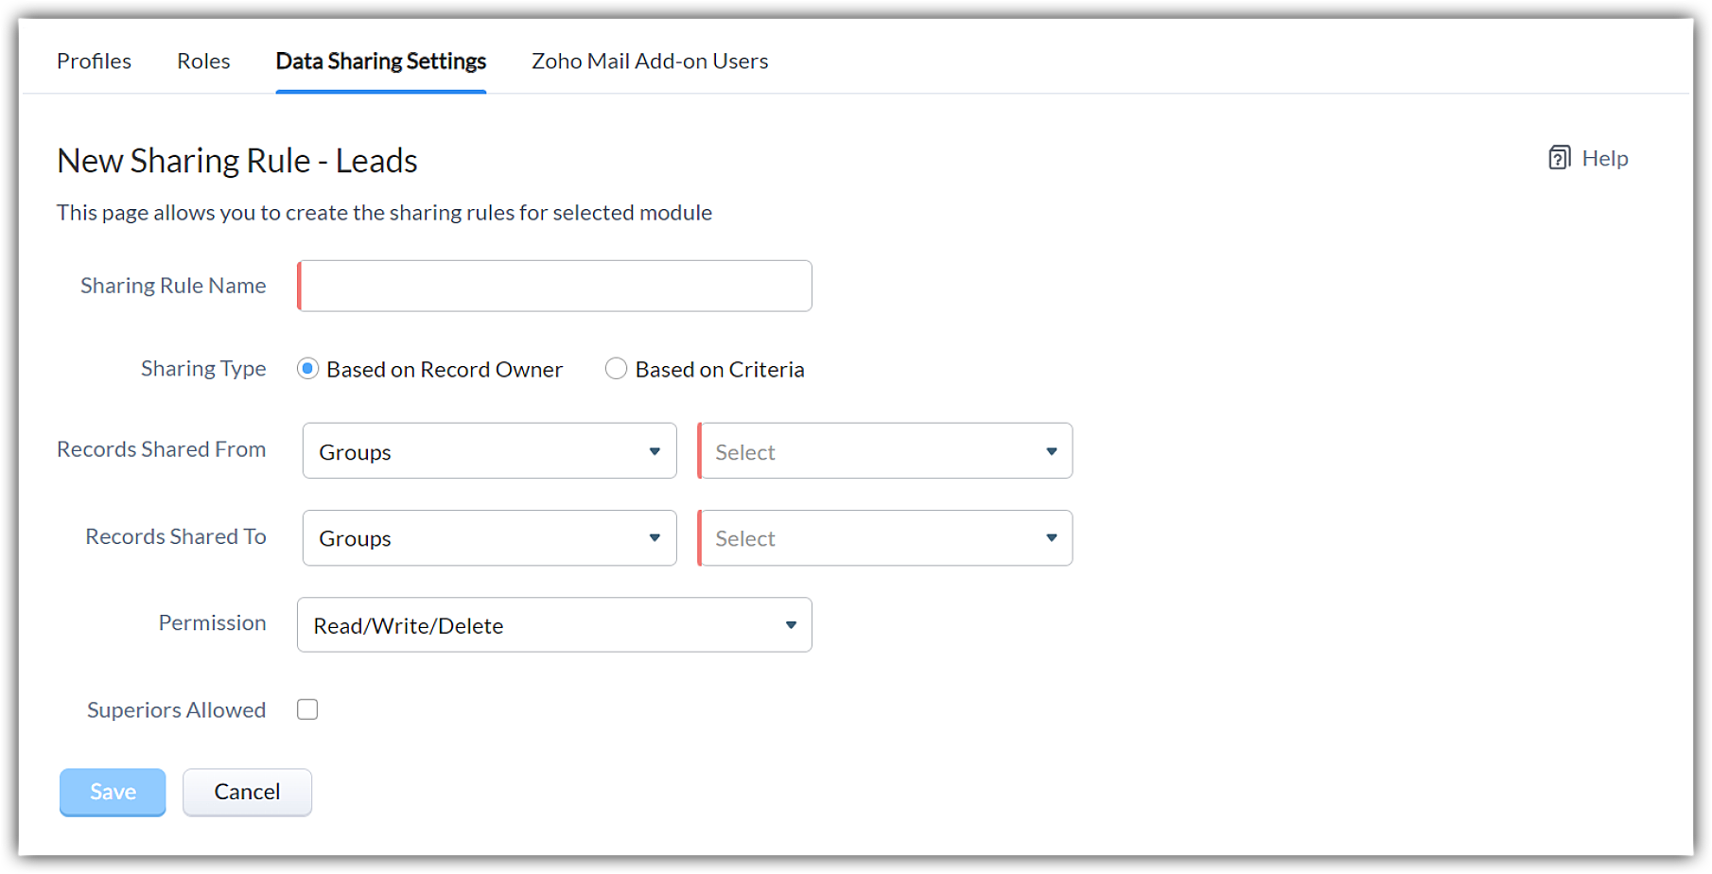
Task: Click the Help question mark icon
Action: coord(1559,158)
